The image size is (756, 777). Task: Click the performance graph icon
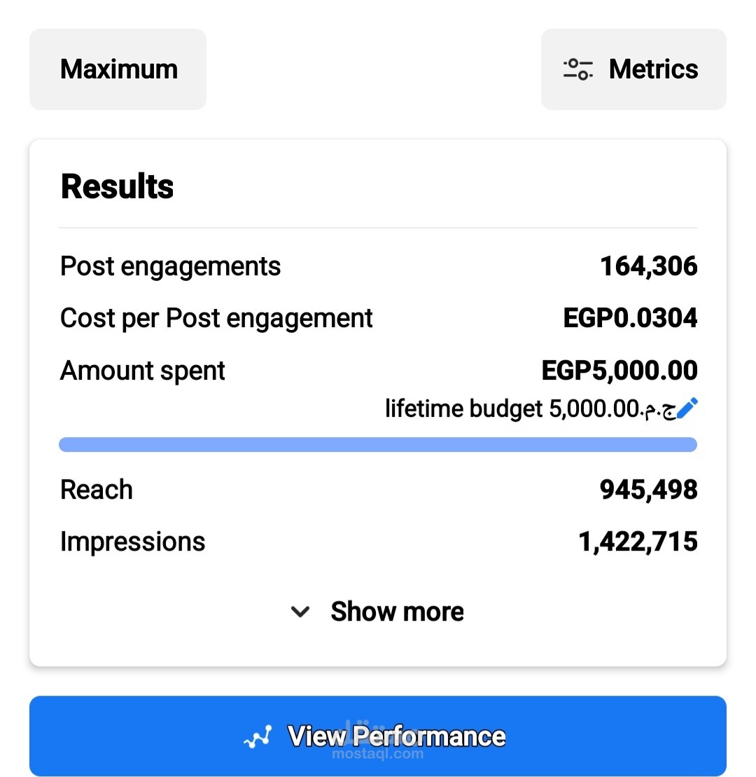[x=258, y=737]
